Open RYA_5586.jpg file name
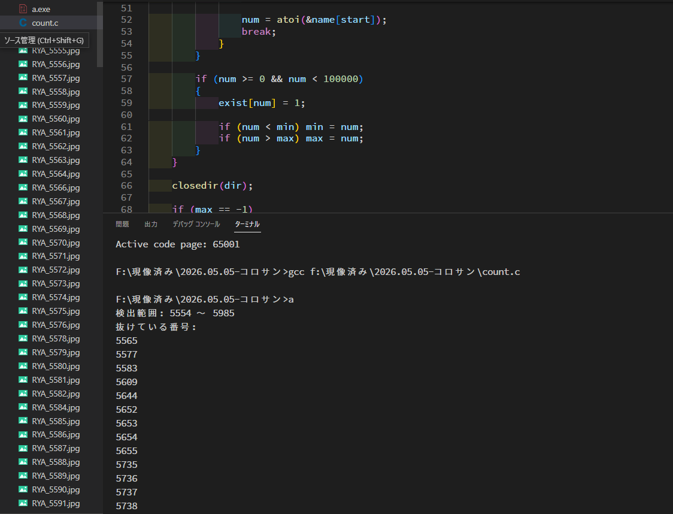Image resolution: width=673 pixels, height=514 pixels. coord(56,434)
